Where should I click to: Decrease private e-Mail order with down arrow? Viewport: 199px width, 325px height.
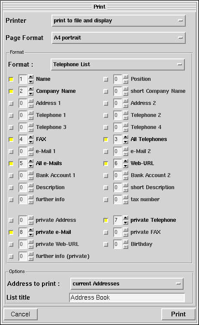point(31,234)
